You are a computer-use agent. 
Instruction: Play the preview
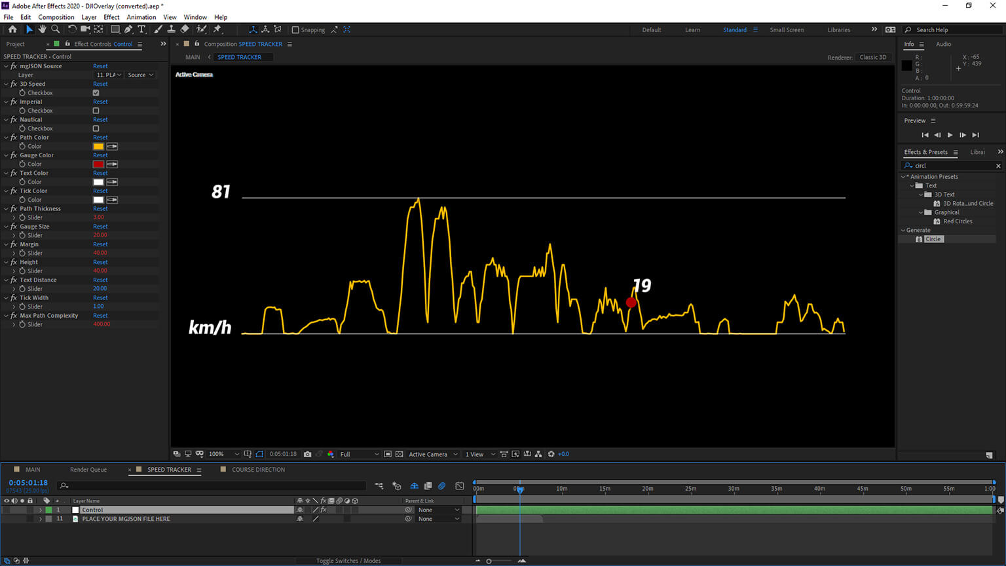click(x=950, y=135)
